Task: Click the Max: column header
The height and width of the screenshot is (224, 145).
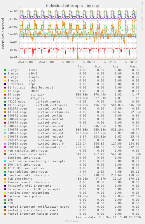Action: 134,67
